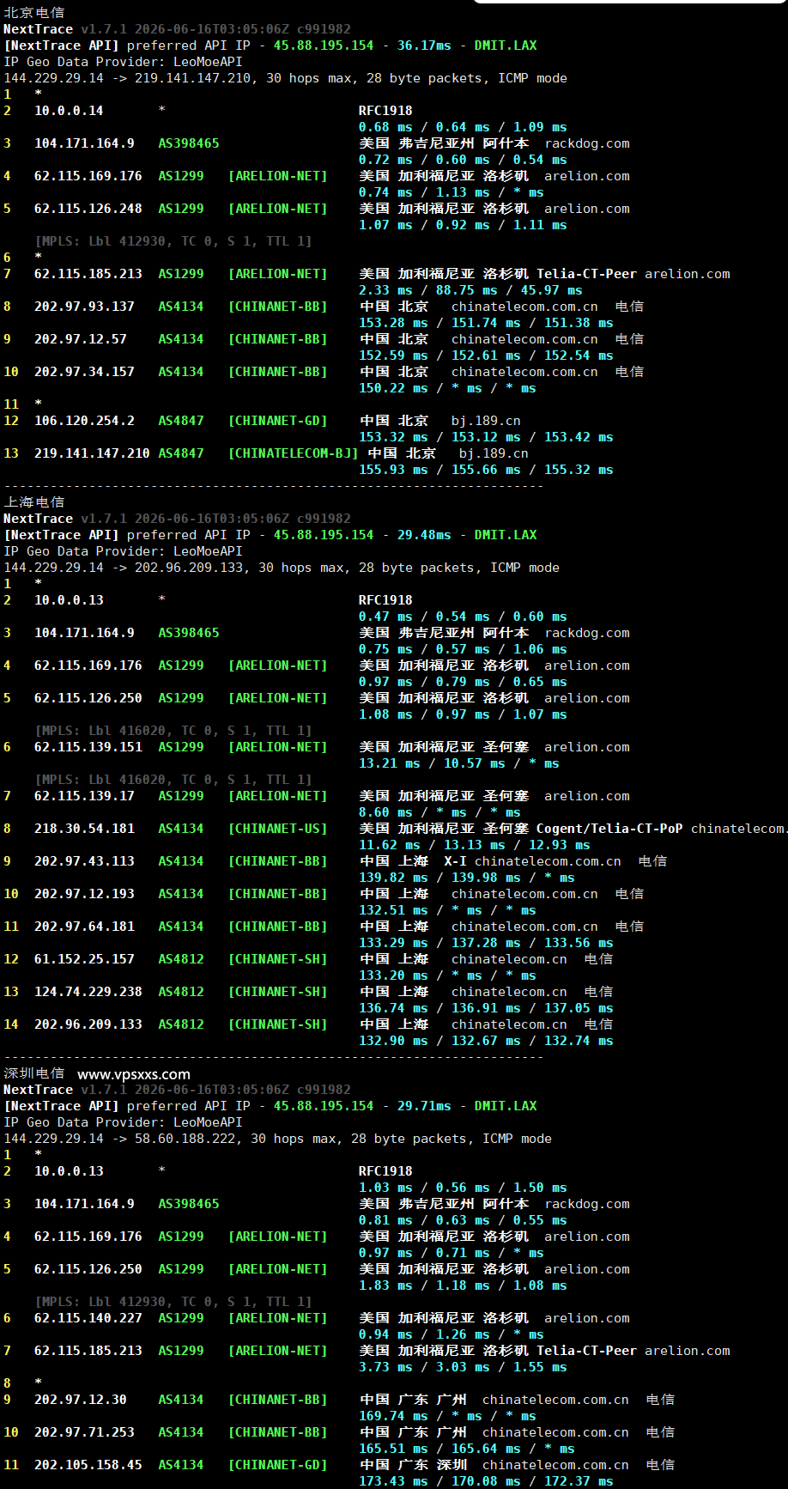
Task: Select IP 218.30.54.181 in Shanghai trace
Action: click(x=84, y=829)
